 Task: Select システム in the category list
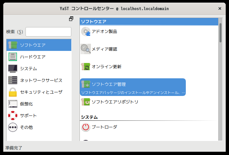point(39,69)
